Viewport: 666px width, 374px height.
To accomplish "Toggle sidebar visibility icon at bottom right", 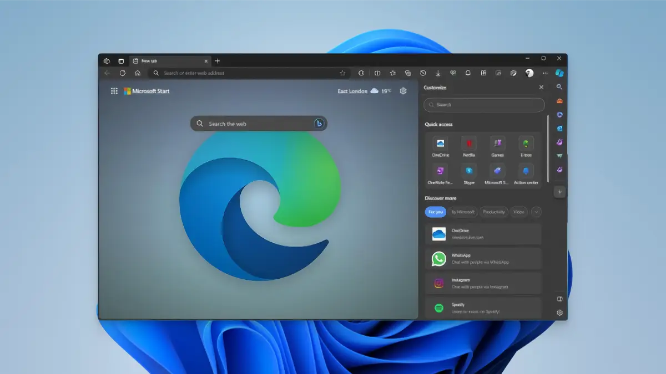I will coord(559,299).
